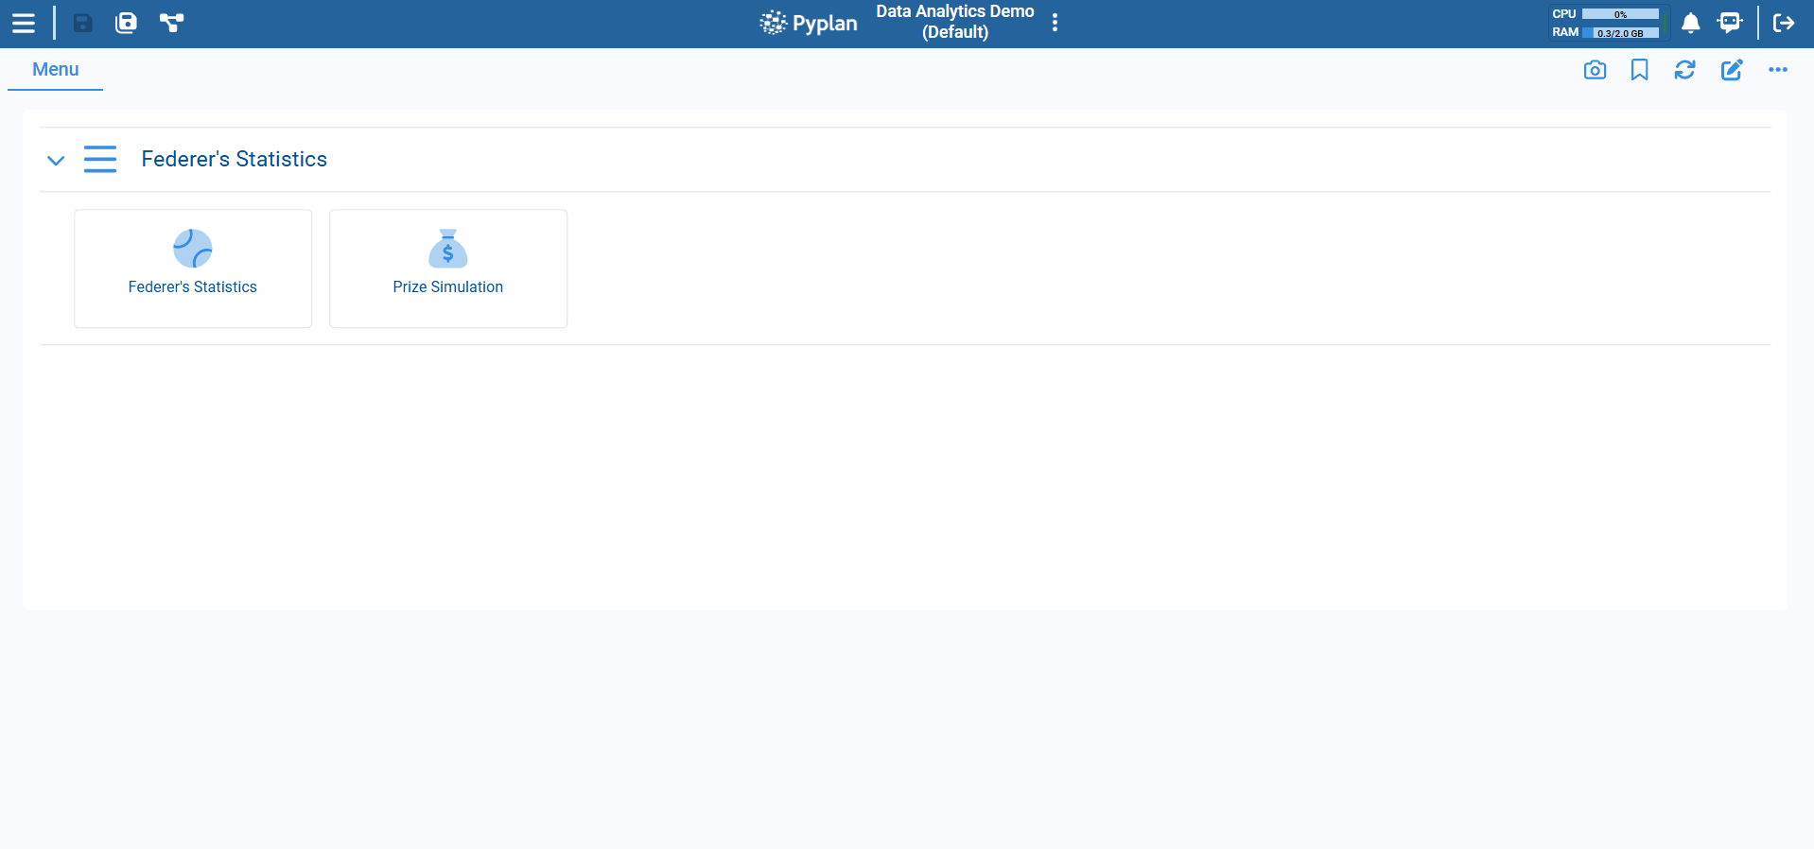This screenshot has width=1814, height=849.
Task: Open the horizontal three-dots options menu
Action: pyautogui.click(x=1777, y=70)
